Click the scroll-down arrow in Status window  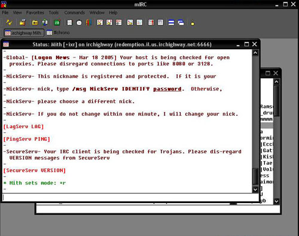[x=255, y=190]
